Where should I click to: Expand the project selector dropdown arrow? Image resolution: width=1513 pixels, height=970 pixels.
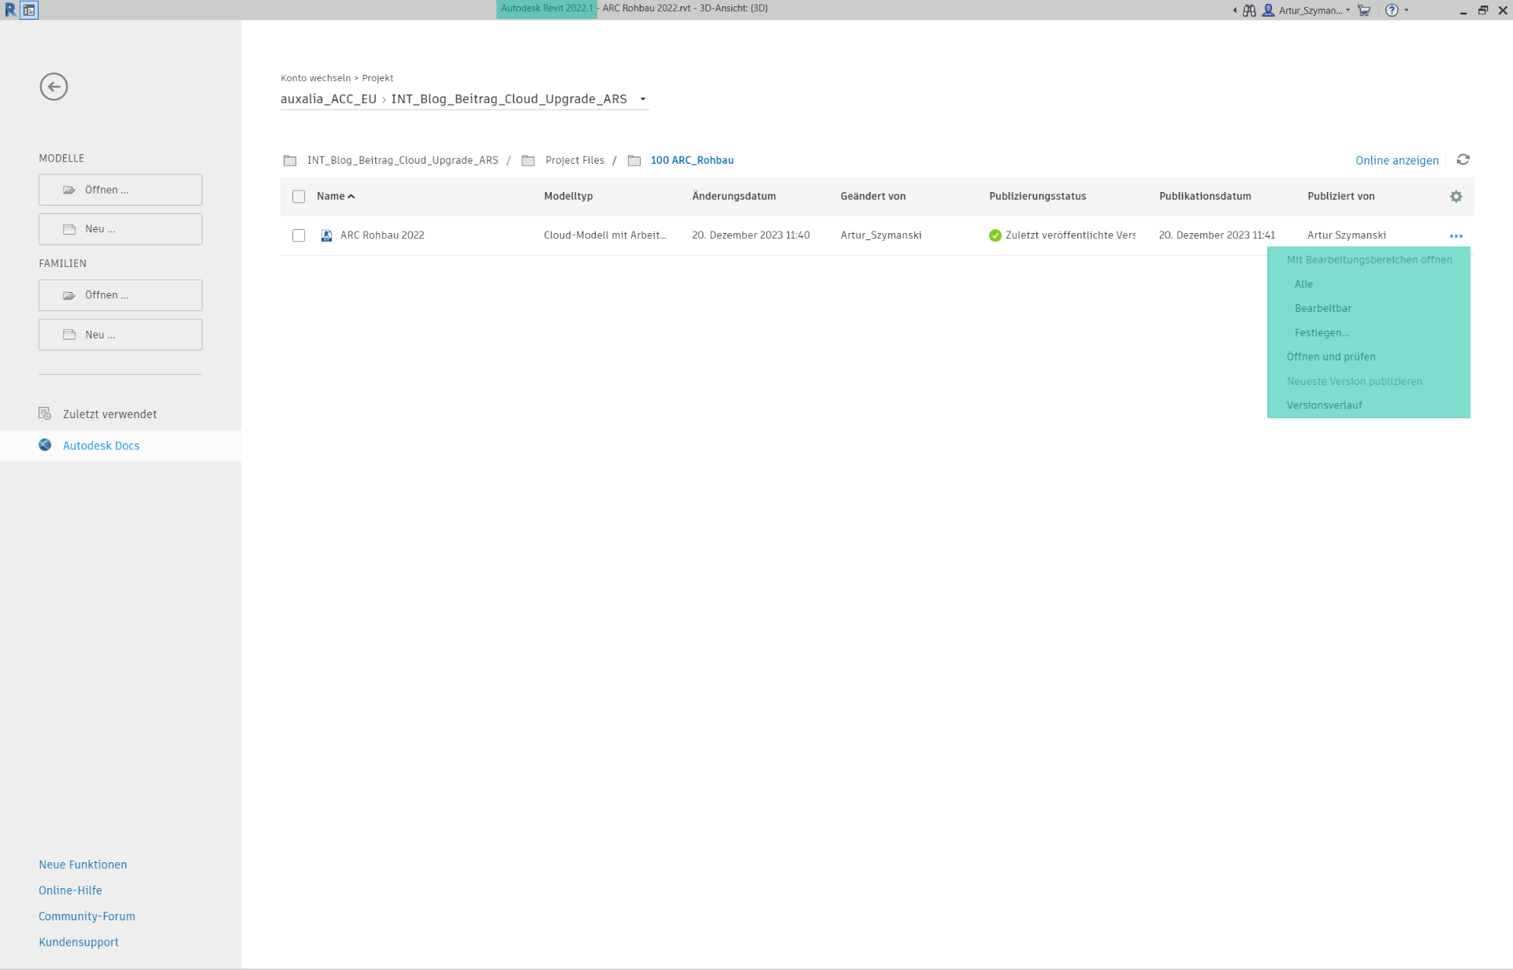coord(643,99)
